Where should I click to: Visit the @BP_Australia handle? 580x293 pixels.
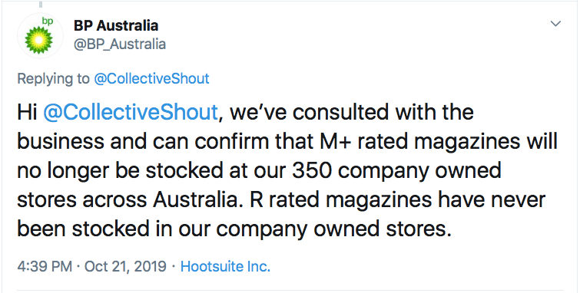(x=120, y=44)
